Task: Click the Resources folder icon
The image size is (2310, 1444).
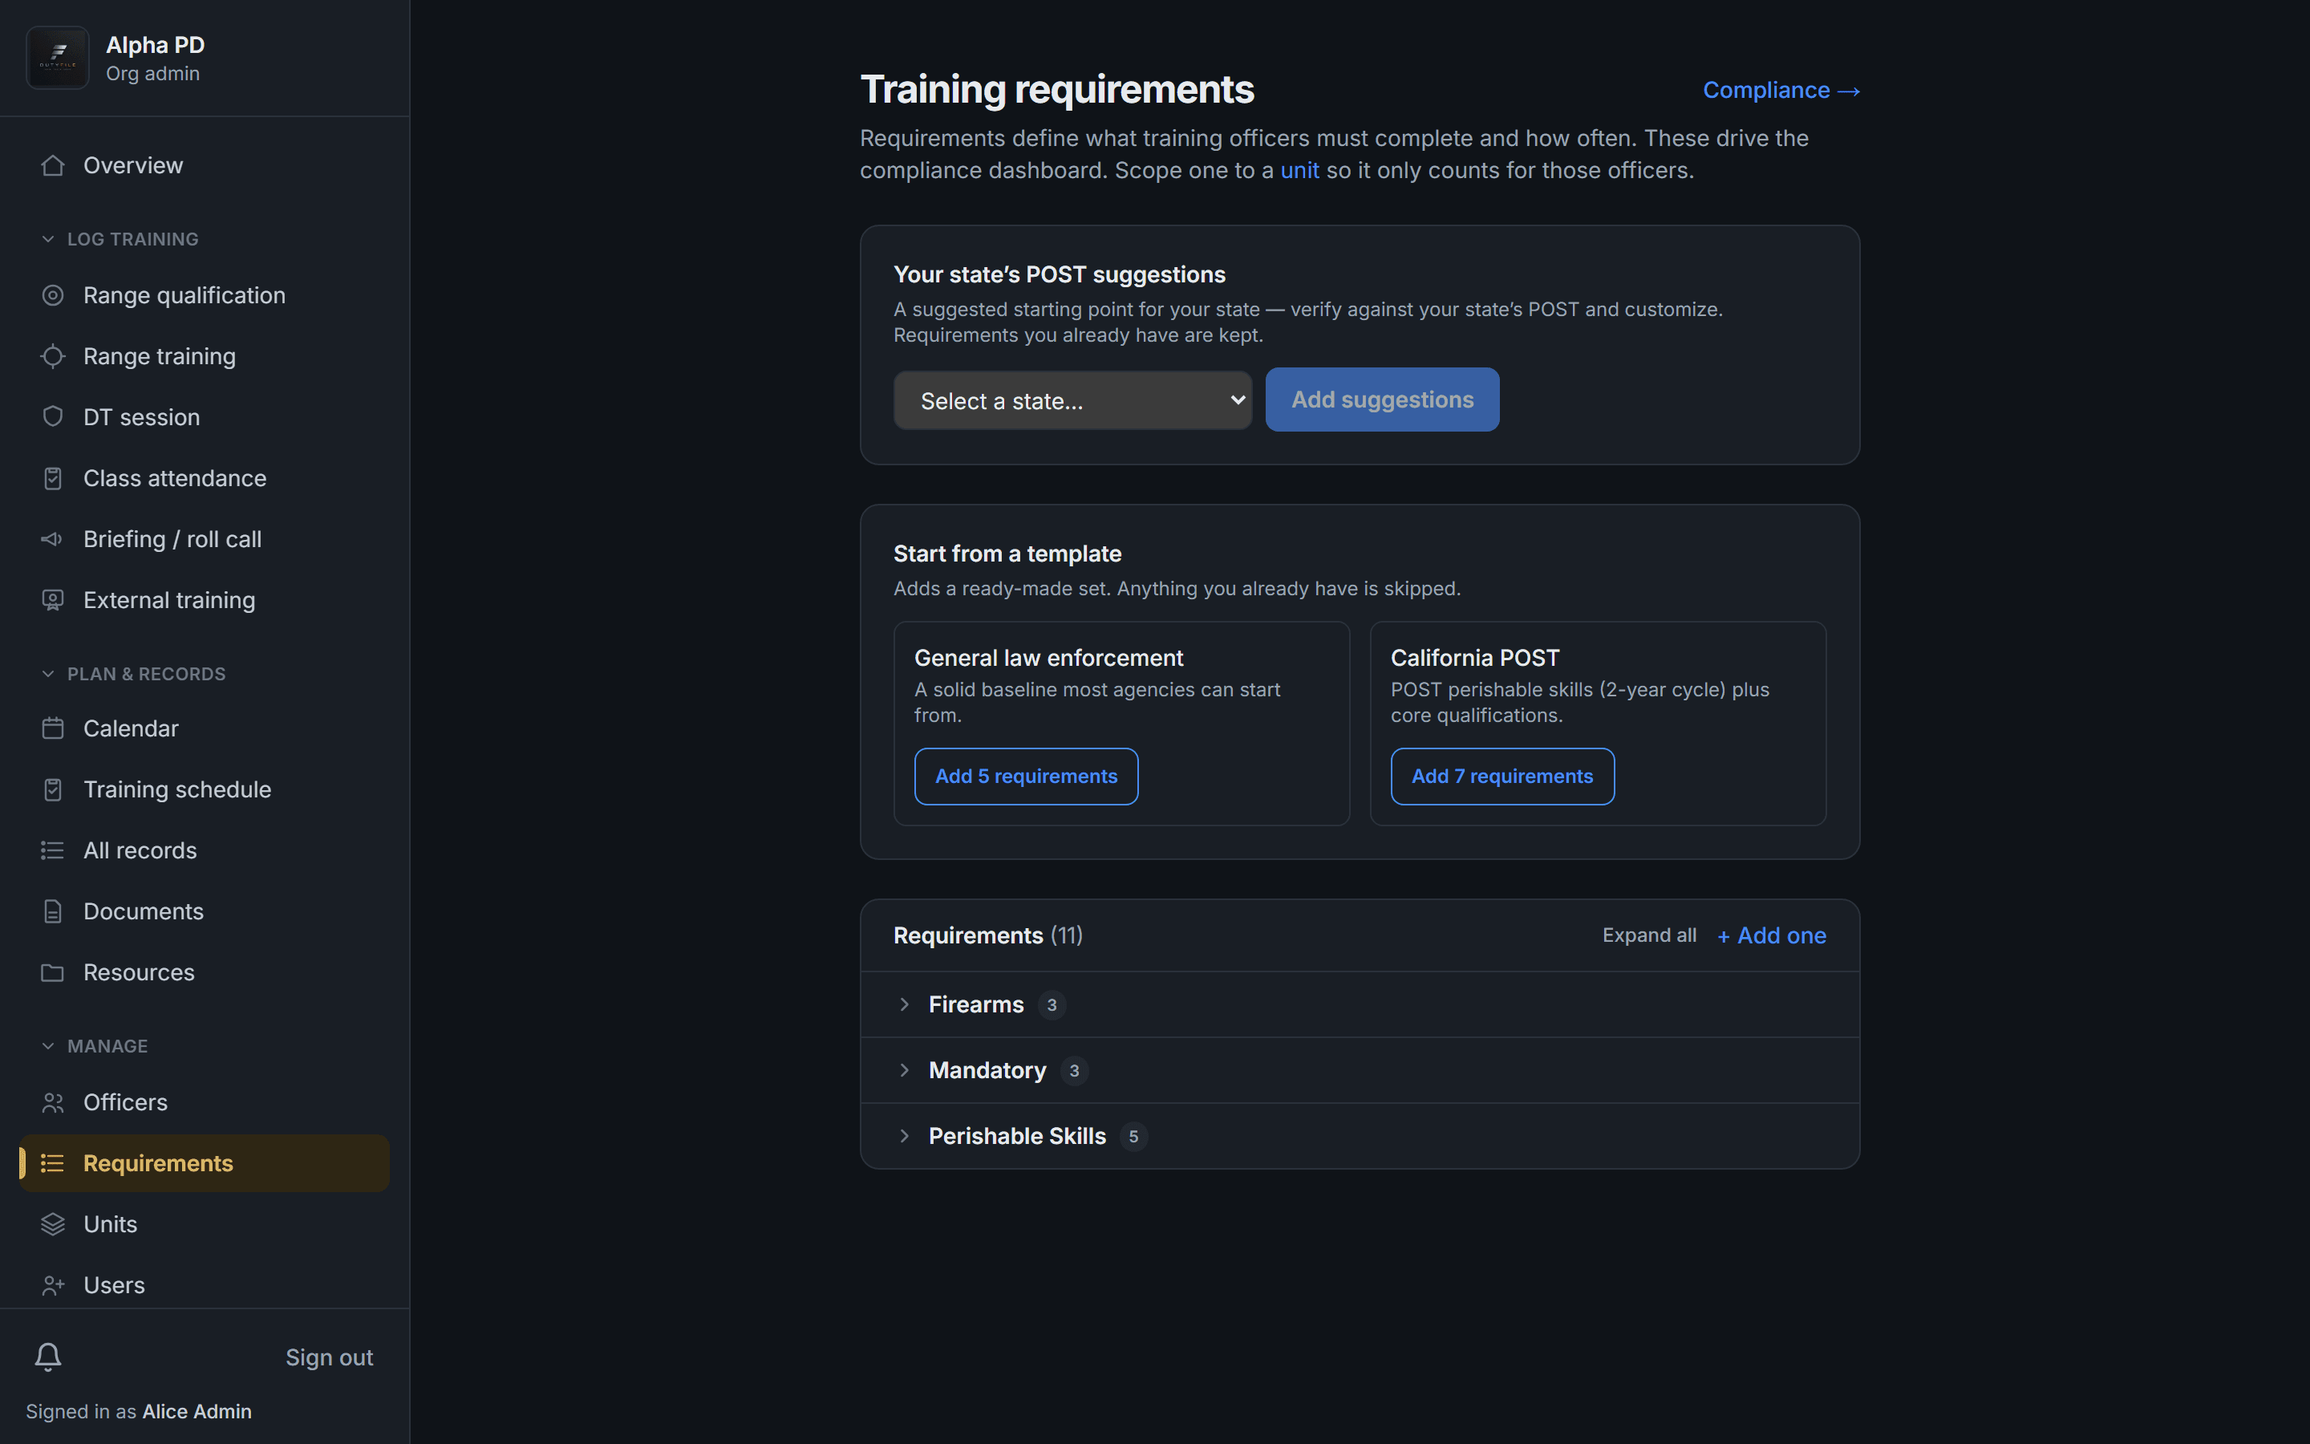Action: [x=52, y=973]
